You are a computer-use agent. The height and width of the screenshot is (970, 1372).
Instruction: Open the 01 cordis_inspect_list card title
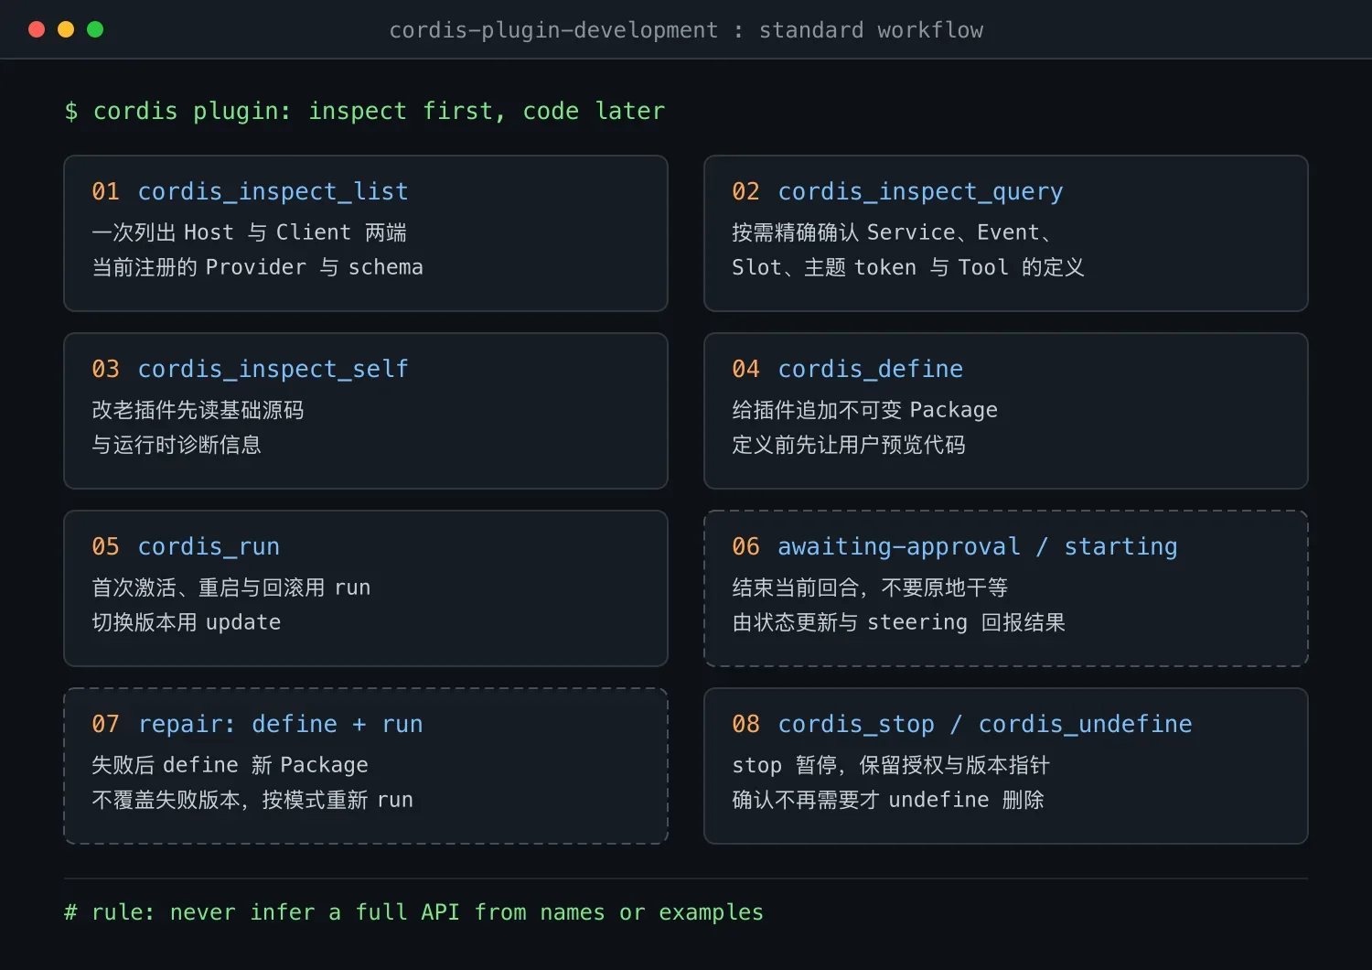(x=250, y=191)
